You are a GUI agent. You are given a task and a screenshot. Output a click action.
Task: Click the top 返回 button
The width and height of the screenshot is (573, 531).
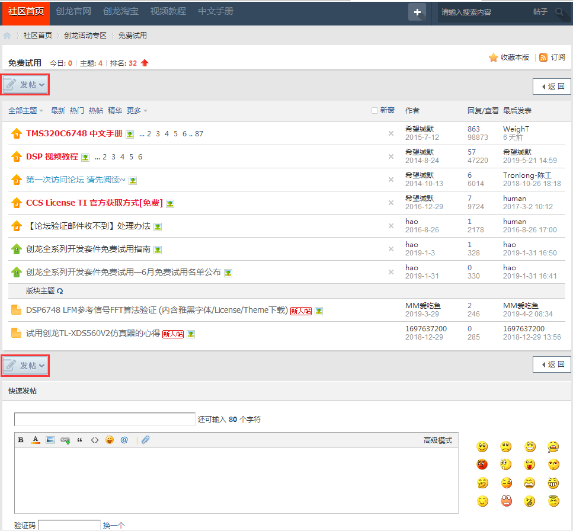[x=552, y=87]
